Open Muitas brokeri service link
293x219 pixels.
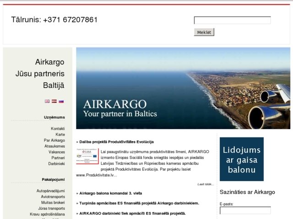[x=53, y=203]
